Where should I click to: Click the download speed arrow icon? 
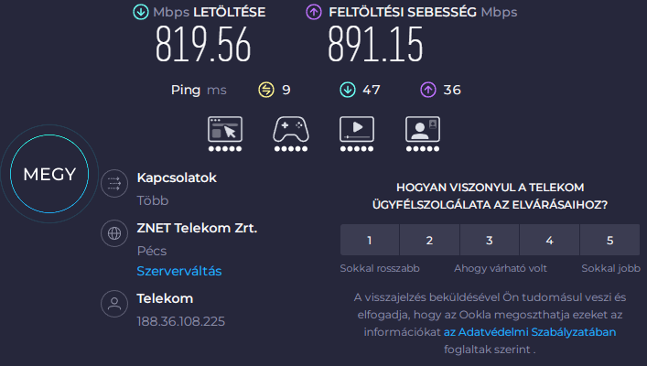(141, 12)
